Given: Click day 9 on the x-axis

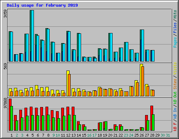Looking at the screenshot, I should (x=53, y=135).
